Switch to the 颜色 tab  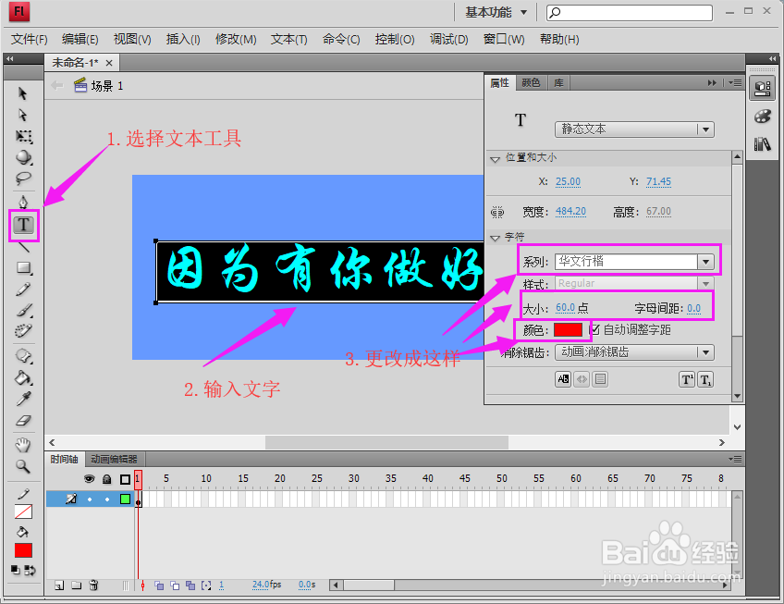[x=531, y=82]
